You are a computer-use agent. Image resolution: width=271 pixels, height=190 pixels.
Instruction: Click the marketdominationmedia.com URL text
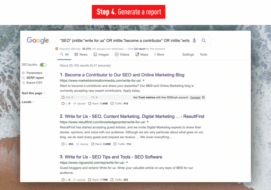pos(101,80)
